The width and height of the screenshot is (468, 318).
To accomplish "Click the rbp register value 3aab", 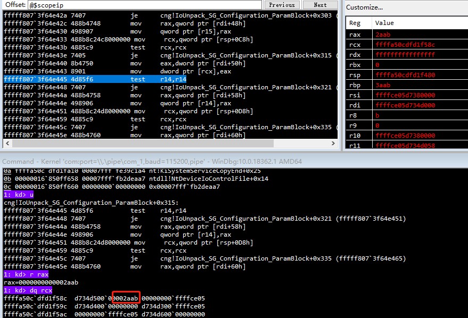I will pos(383,85).
